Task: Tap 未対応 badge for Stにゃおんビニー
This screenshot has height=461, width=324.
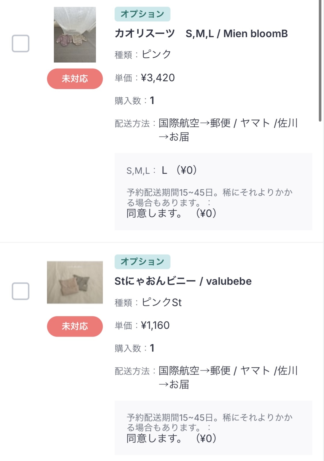Action: 75,326
